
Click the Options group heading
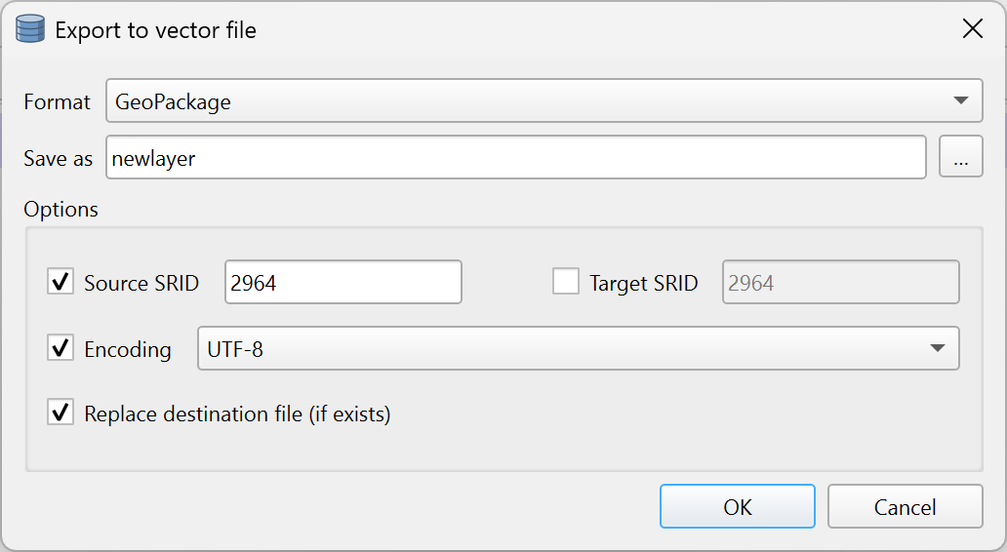click(60, 209)
